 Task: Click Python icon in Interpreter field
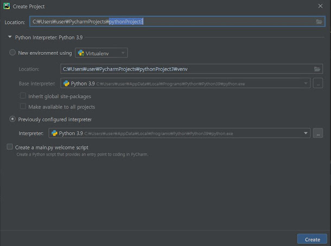tap(54, 133)
